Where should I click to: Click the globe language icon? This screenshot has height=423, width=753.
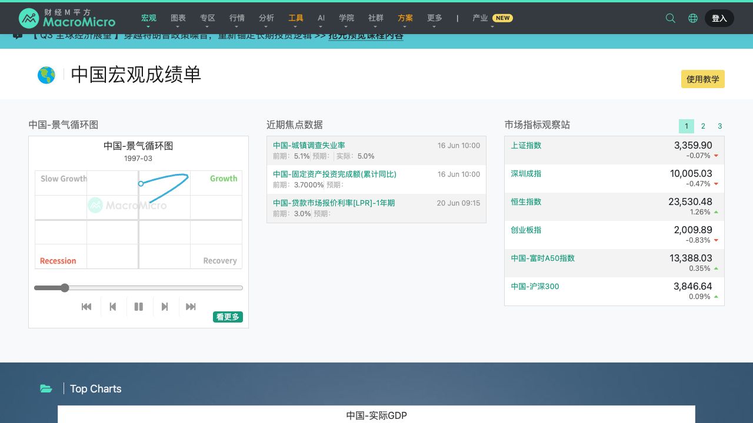pos(693,18)
